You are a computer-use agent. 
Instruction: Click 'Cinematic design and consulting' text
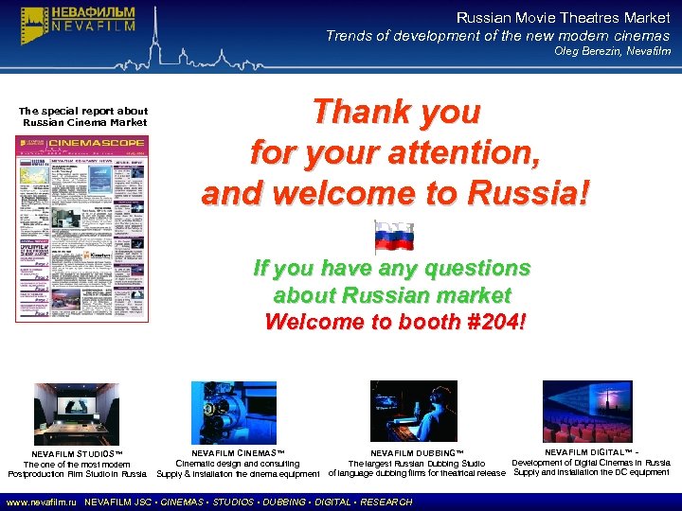(238, 464)
